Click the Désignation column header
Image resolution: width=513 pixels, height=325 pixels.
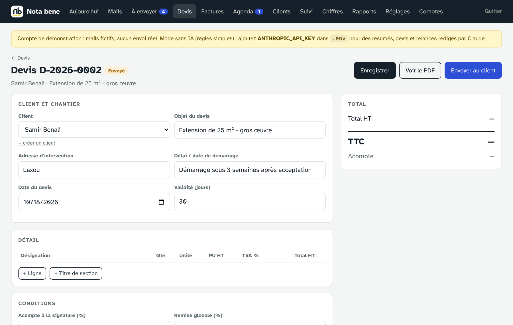35,255
